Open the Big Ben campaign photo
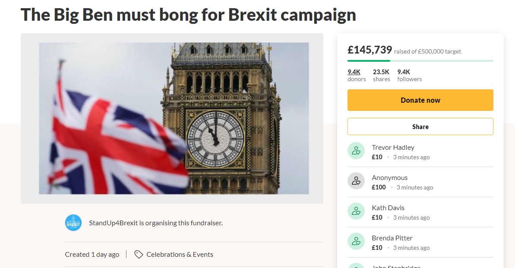The image size is (515, 268). click(x=174, y=118)
